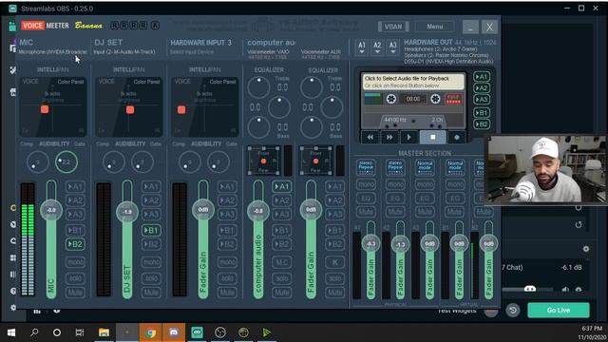
Task: Open Windows Start menu
Action: point(11,332)
